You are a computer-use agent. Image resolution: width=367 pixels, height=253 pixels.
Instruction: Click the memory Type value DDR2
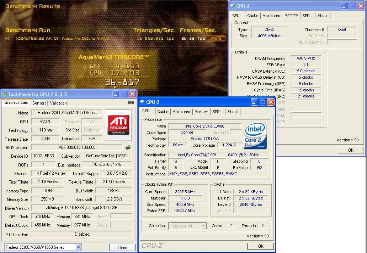[x=269, y=29]
